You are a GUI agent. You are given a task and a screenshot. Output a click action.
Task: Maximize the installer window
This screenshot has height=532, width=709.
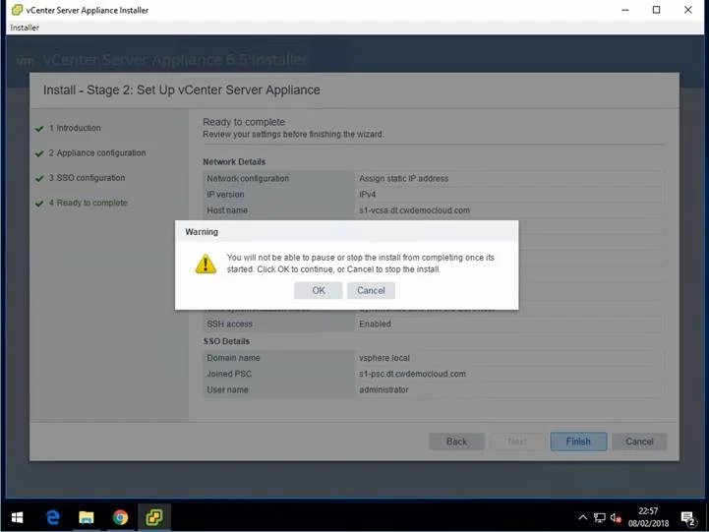tap(657, 10)
